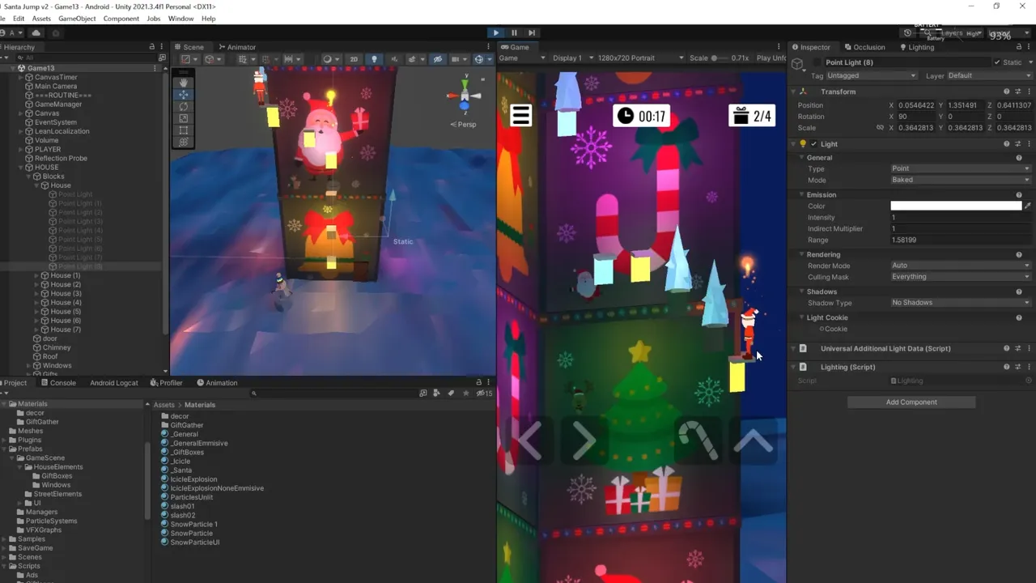Click the Position X input field
Viewport: 1036px width, 583px height.
(x=916, y=105)
